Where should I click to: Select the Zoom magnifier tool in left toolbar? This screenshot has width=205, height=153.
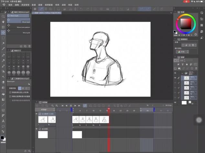(x=3, y=16)
